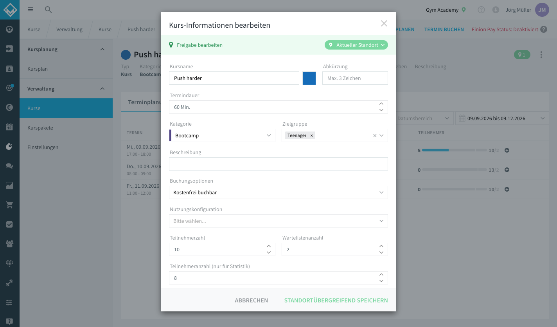
Task: Remove the Teenager tag from Zielgruppe
Action: [312, 135]
